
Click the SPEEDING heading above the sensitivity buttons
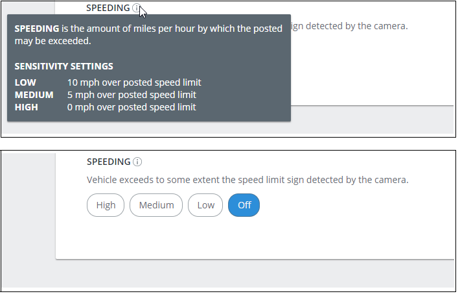click(x=109, y=162)
